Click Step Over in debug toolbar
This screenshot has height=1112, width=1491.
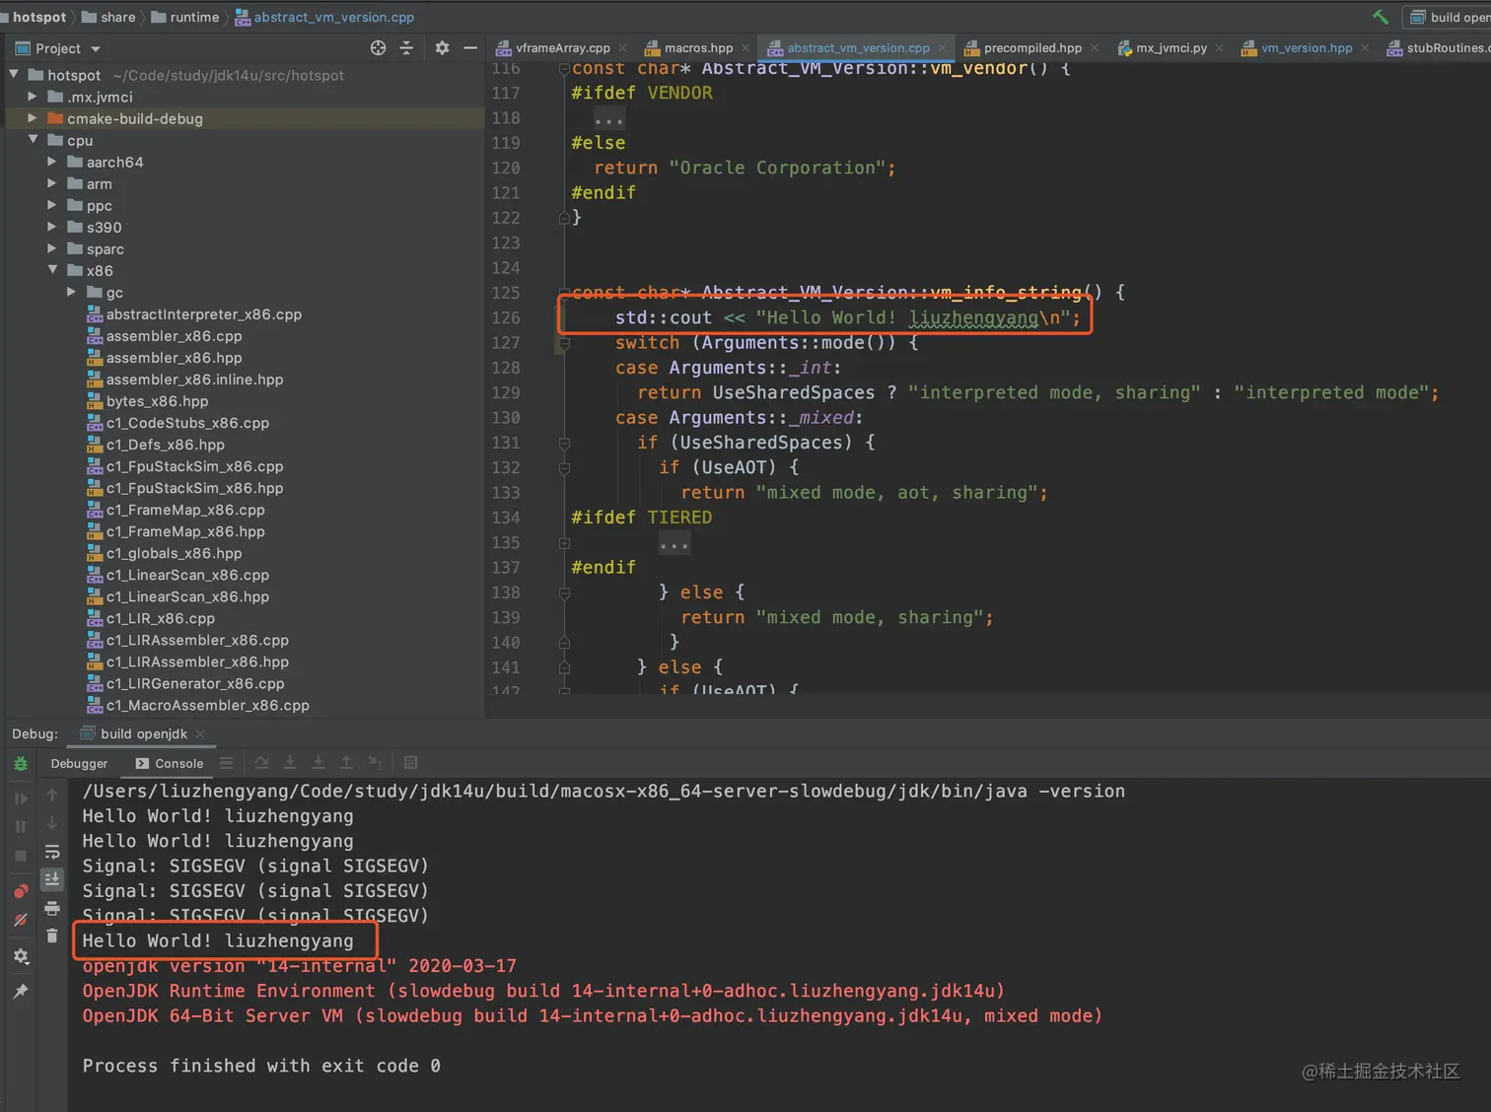tap(261, 763)
